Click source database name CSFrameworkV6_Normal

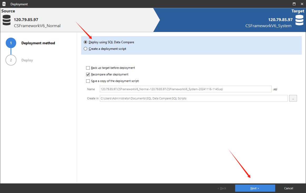point(37,26)
